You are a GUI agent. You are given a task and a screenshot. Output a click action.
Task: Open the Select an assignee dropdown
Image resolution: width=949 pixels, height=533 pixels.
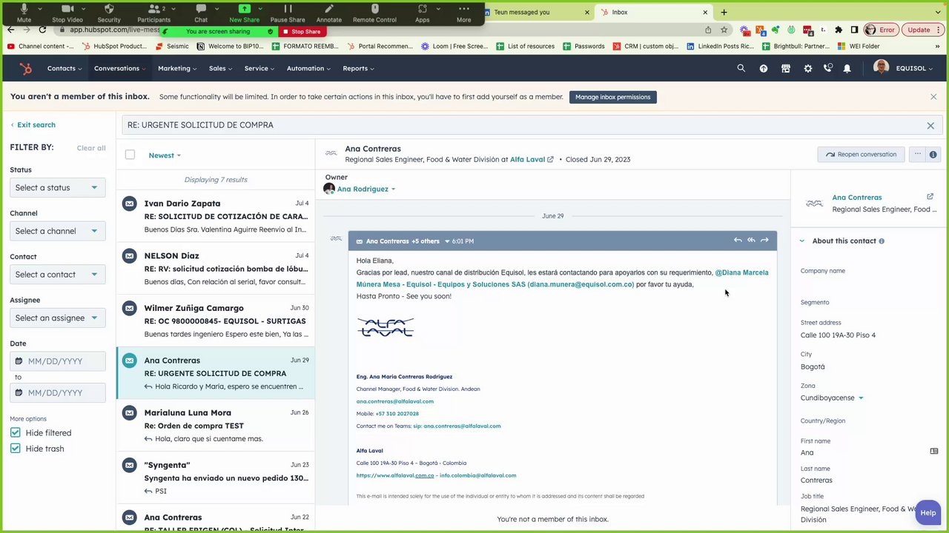58,318
